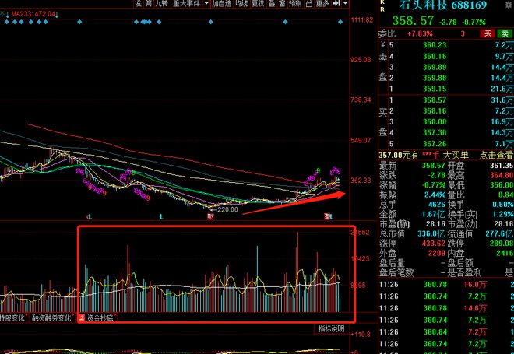Click sell level 1 price 359.15
This screenshot has width=514, height=354.
point(435,89)
